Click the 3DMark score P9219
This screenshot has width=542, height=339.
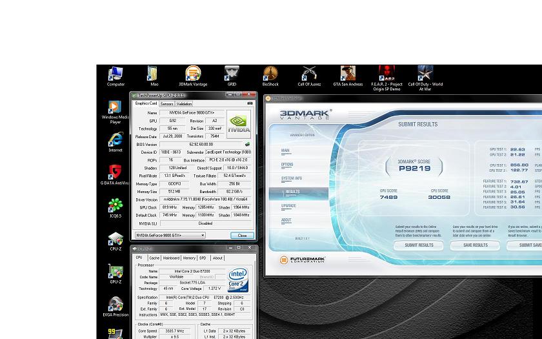(x=414, y=169)
